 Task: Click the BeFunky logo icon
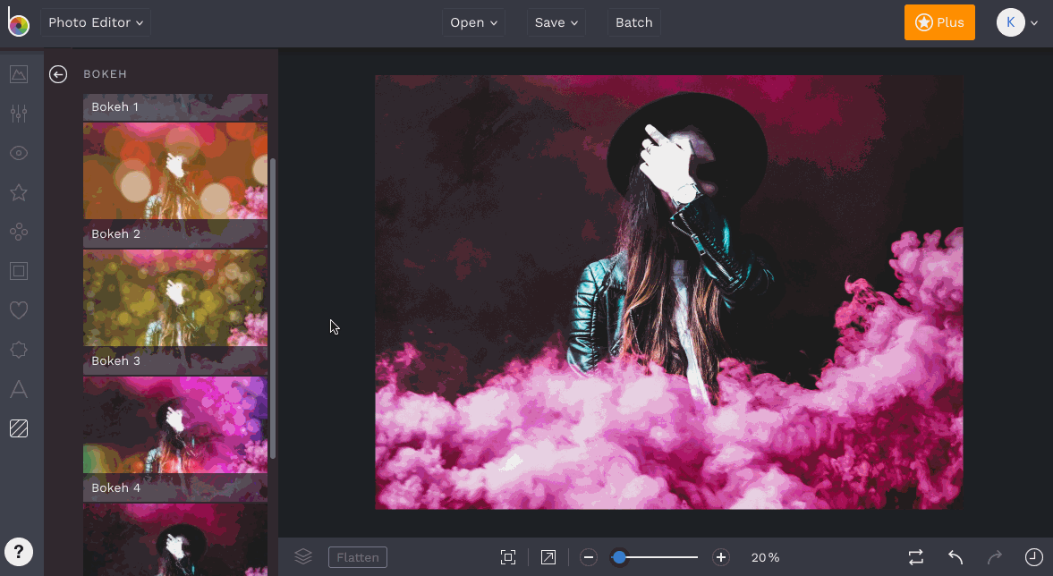point(18,21)
